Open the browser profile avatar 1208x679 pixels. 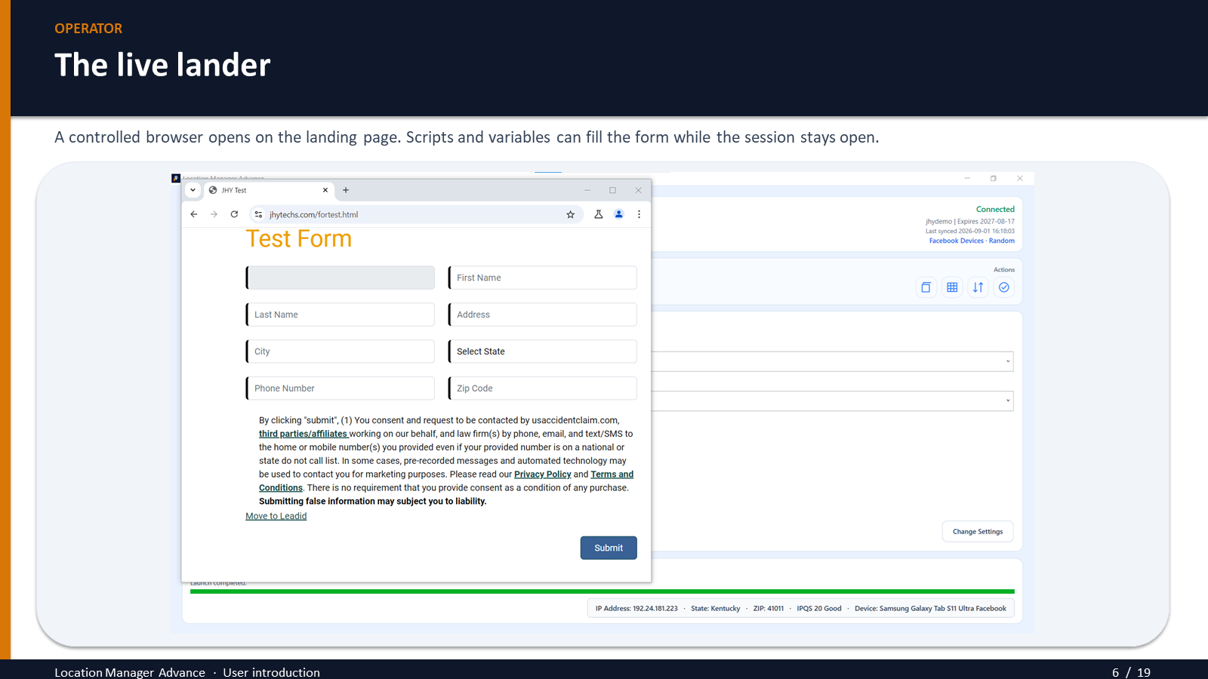pos(618,214)
